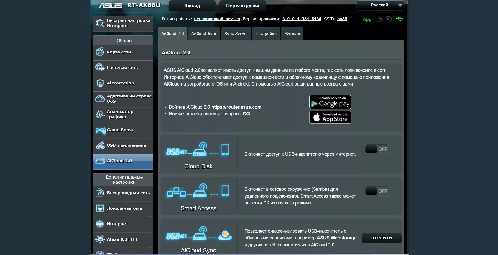Select the Internet (Интернет) globe sidebar icon

point(100,224)
